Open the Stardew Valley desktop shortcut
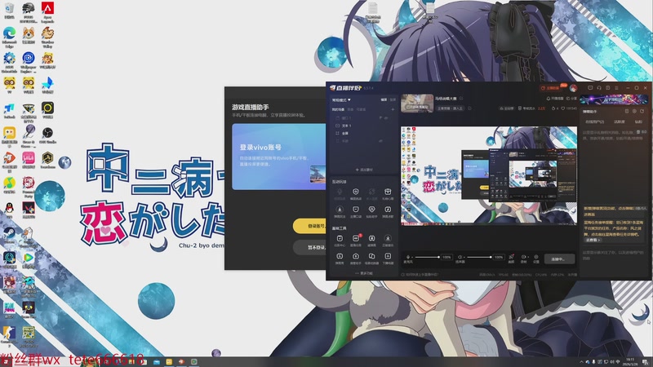The image size is (653, 367). click(x=47, y=37)
